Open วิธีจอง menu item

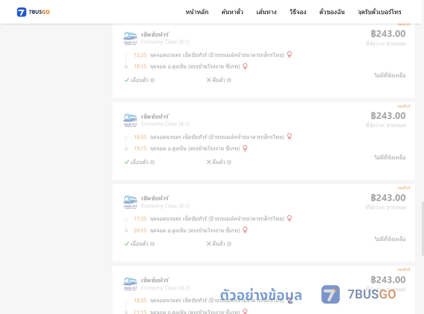point(298,12)
